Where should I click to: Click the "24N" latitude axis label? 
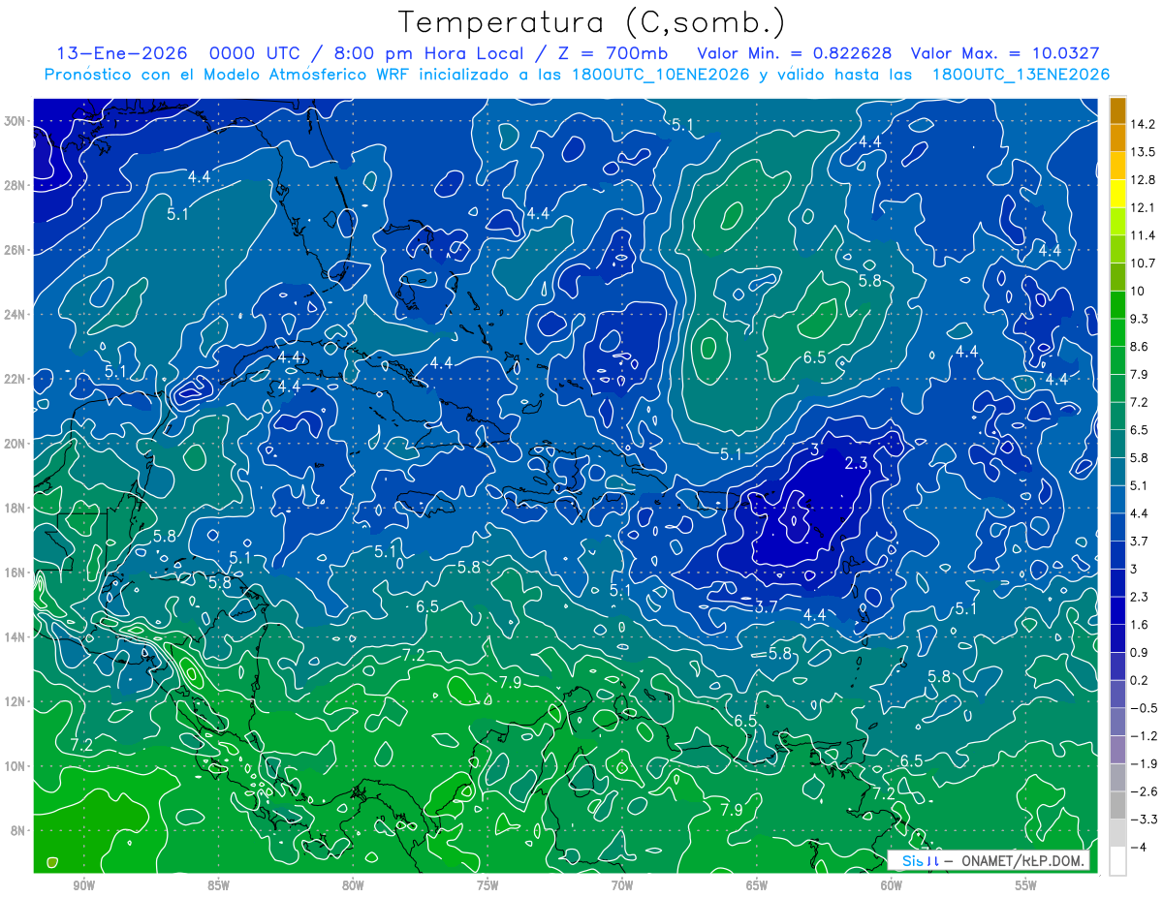(x=16, y=315)
